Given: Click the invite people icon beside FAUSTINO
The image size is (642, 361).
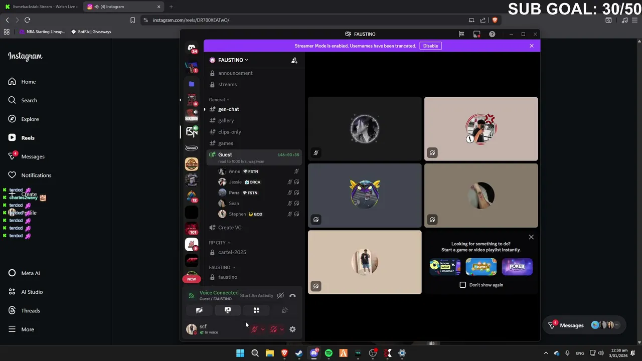Looking at the screenshot, I should (x=294, y=60).
